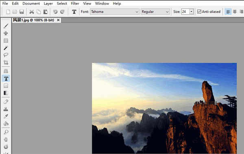Close the 风景1.jpg document tab
Screen dimensions: 244x154
click(x=58, y=20)
